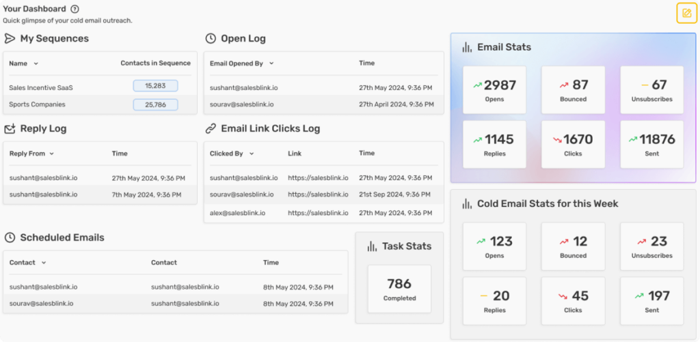700x342 pixels.
Task: Click the help question mark icon
Action: [75, 10]
